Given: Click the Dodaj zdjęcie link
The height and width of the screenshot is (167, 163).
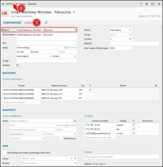Looking at the screenshot, I should coord(99,164).
